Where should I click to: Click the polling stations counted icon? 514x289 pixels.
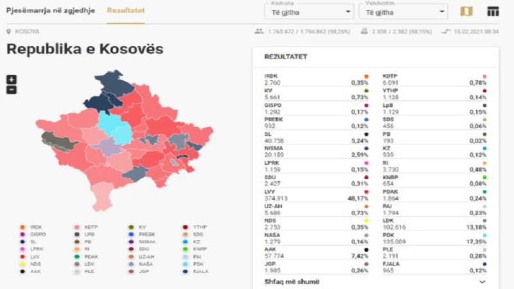(x=364, y=31)
